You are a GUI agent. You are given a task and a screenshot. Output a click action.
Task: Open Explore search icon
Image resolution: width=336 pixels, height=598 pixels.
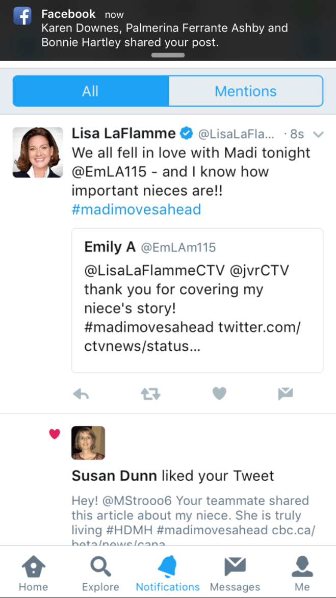pyautogui.click(x=100, y=567)
